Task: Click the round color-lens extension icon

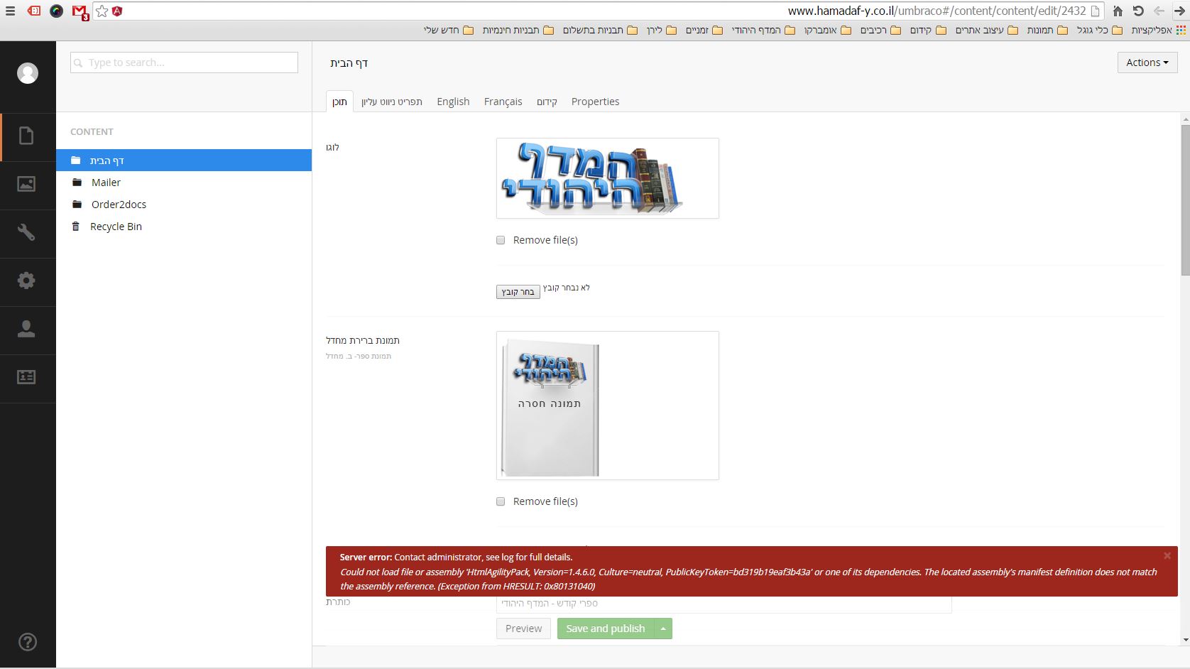Action: [x=57, y=11]
